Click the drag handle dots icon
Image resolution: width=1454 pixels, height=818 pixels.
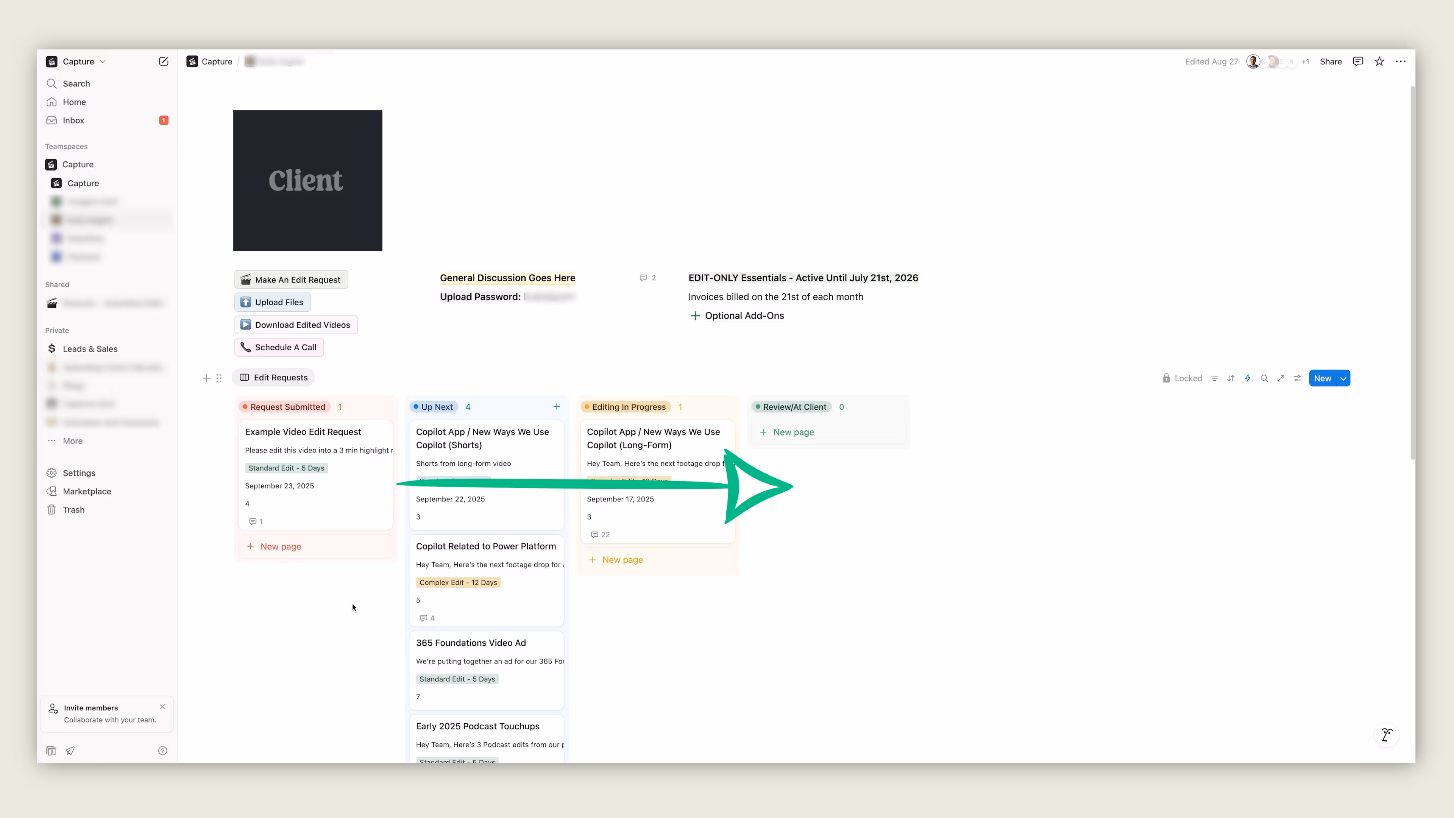219,378
